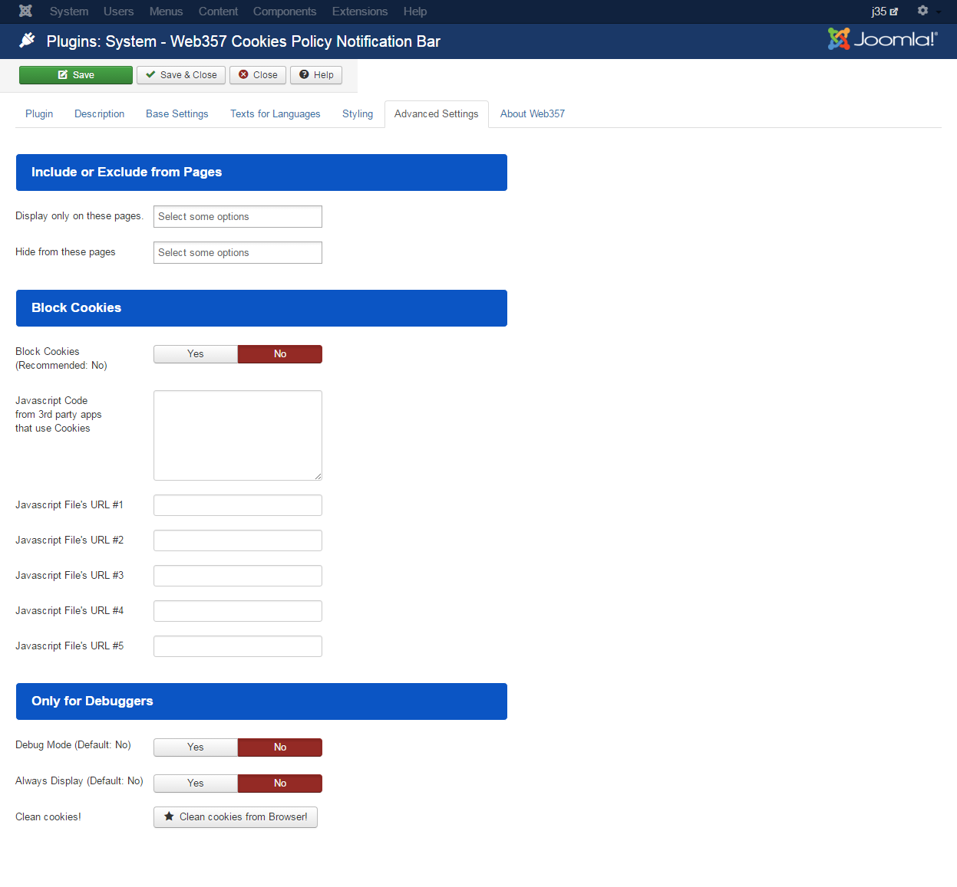Select the Advanced Settings tab

(437, 113)
